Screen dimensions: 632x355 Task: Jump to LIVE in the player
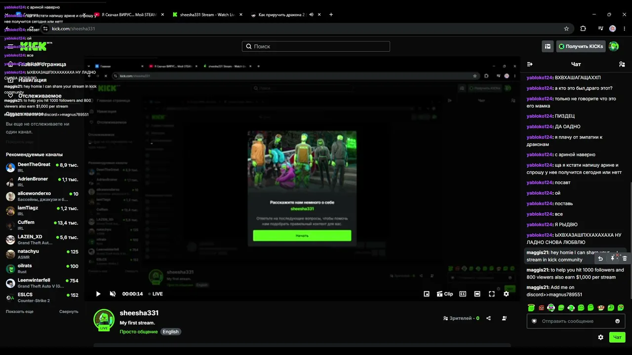pyautogui.click(x=156, y=294)
